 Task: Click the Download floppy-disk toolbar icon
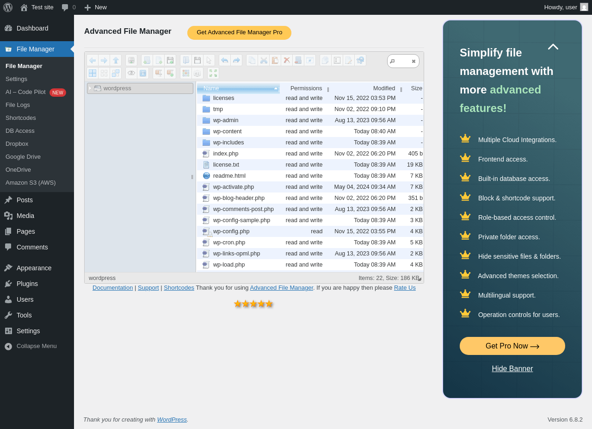point(197,60)
